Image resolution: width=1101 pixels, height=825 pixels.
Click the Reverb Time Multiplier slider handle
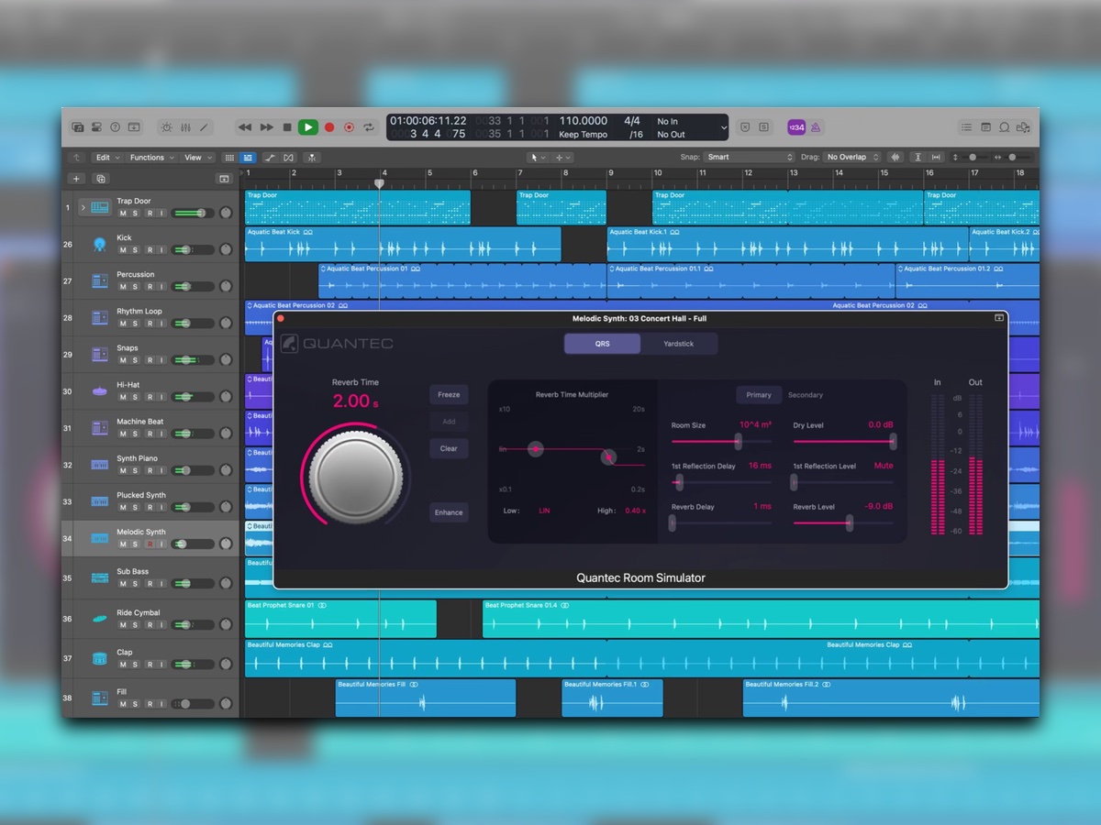click(536, 449)
